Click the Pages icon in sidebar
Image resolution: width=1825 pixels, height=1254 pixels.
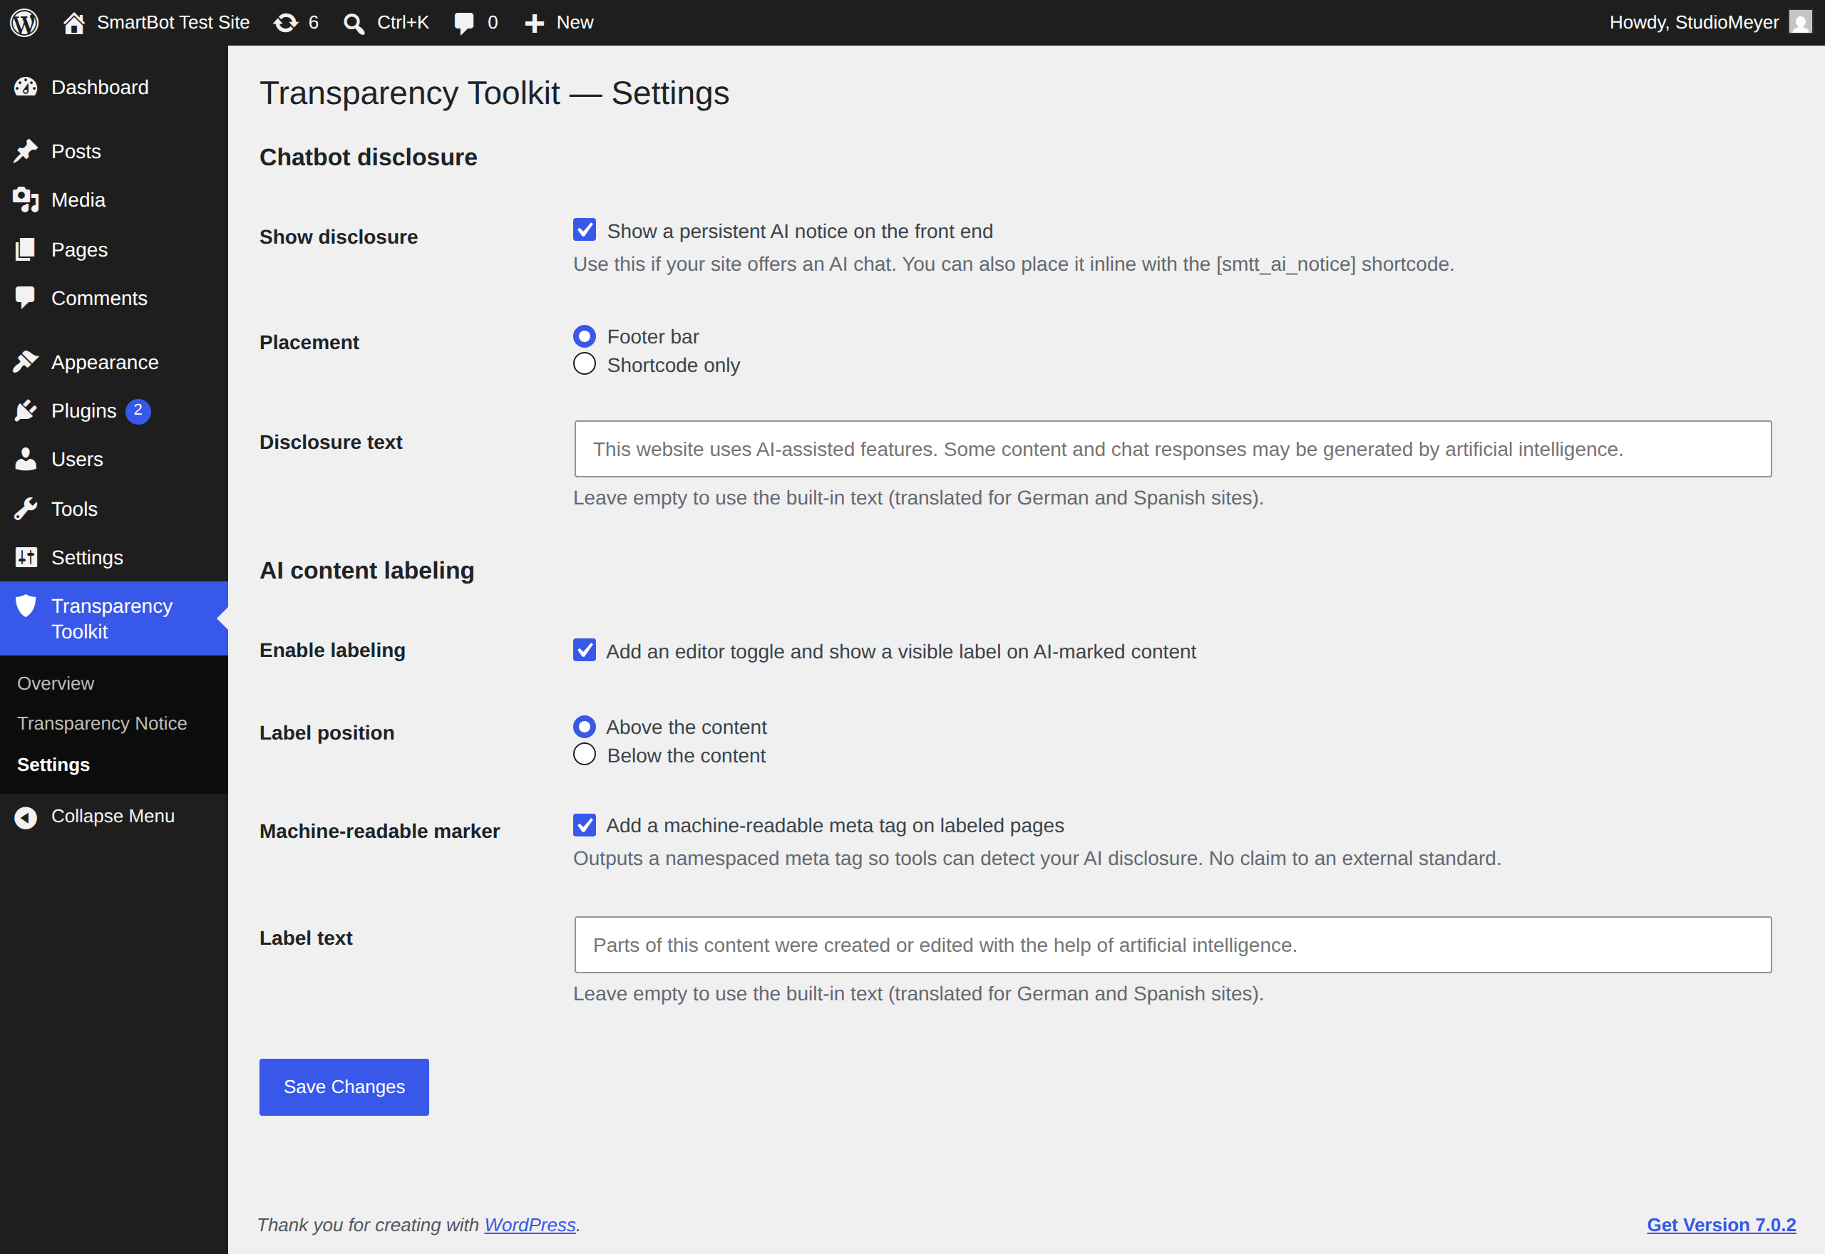[26, 249]
